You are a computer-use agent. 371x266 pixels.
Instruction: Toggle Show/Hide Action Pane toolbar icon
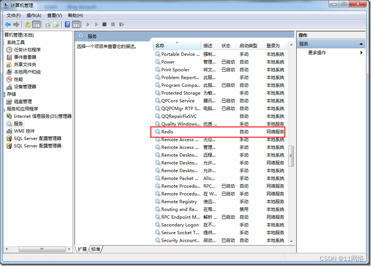coord(76,24)
